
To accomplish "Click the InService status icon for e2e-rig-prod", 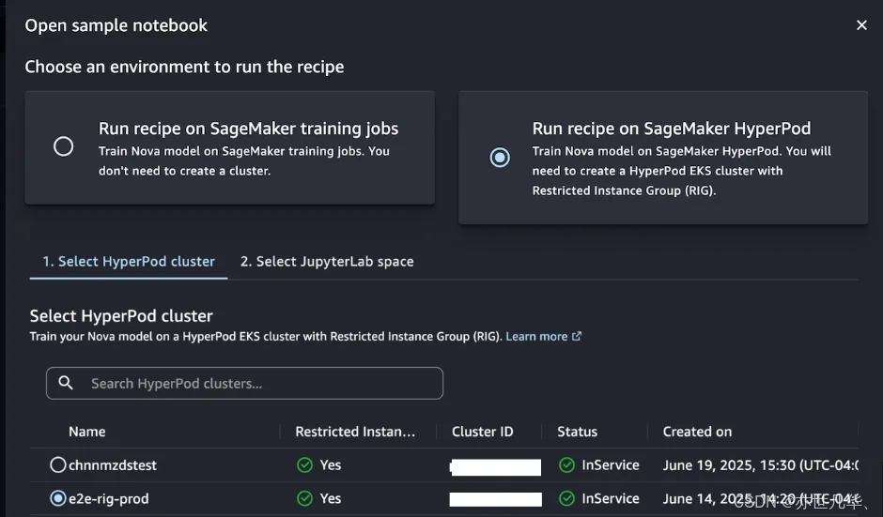I will [566, 498].
